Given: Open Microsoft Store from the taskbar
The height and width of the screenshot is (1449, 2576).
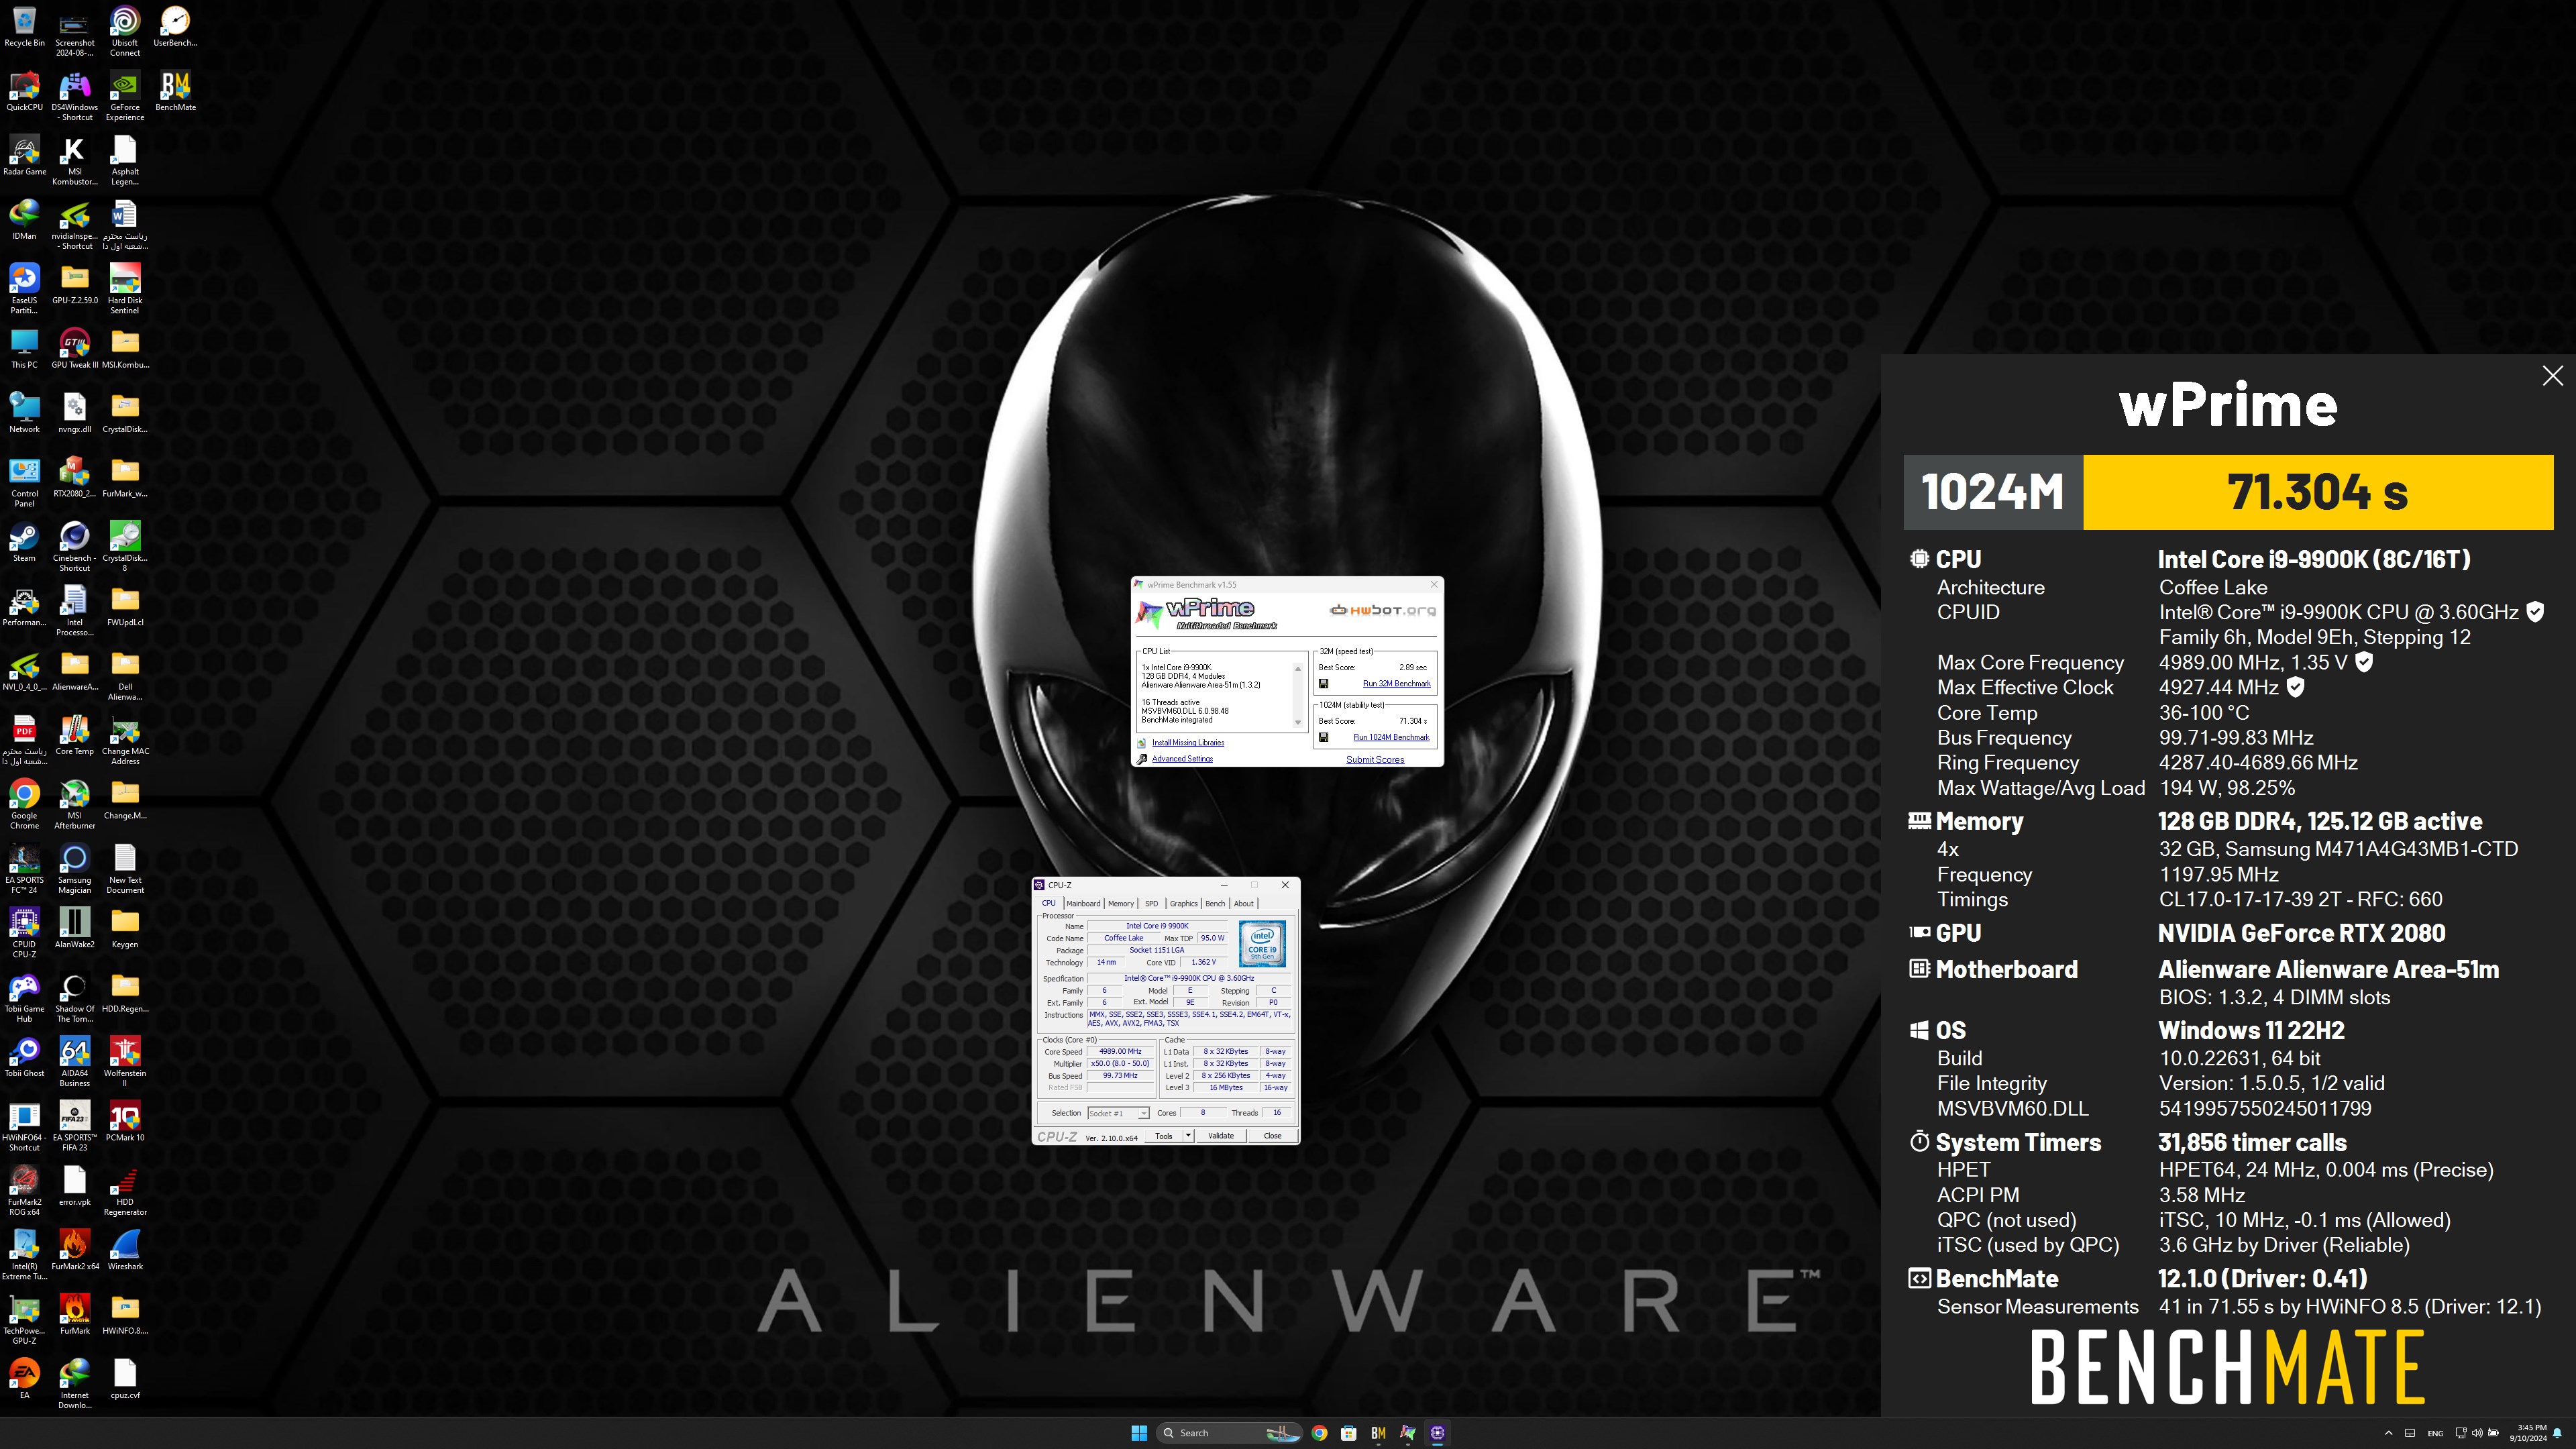Looking at the screenshot, I should [1349, 1433].
